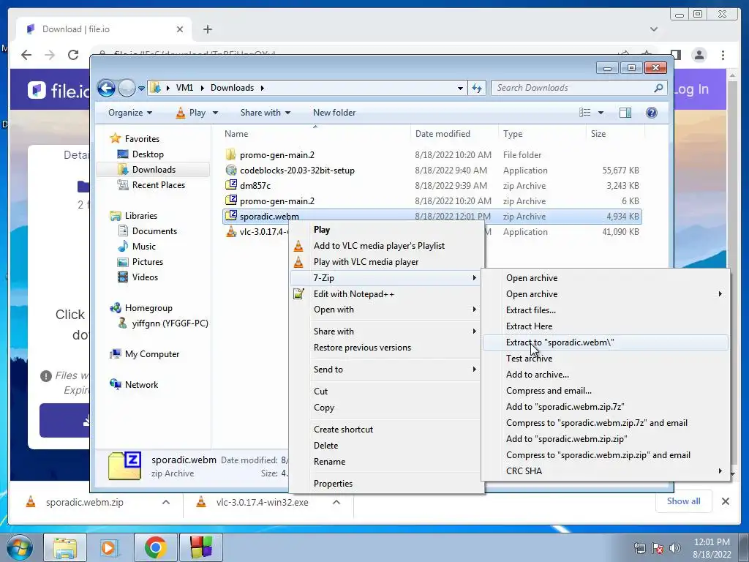The width and height of the screenshot is (749, 562).
Task: Select Properties in context menu
Action: click(x=386, y=484)
